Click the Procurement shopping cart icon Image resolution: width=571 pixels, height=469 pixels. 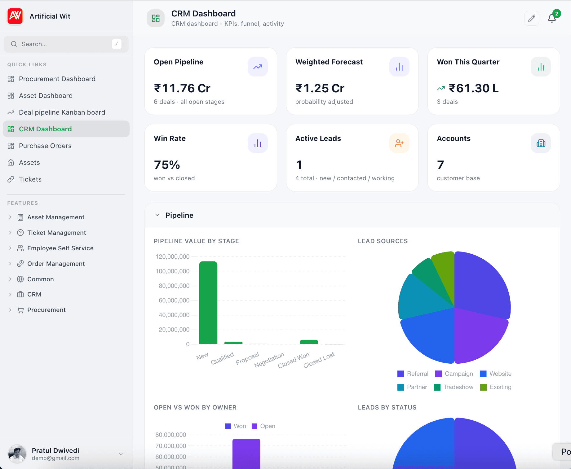coord(20,310)
